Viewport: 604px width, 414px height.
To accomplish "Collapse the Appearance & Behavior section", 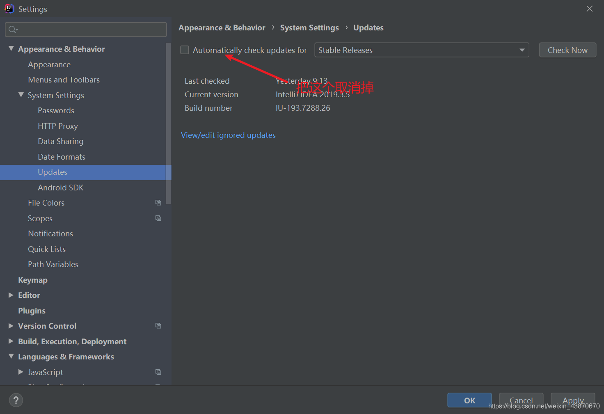I will click(11, 49).
